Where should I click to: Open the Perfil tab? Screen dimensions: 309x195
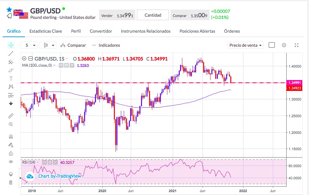tap(76, 31)
